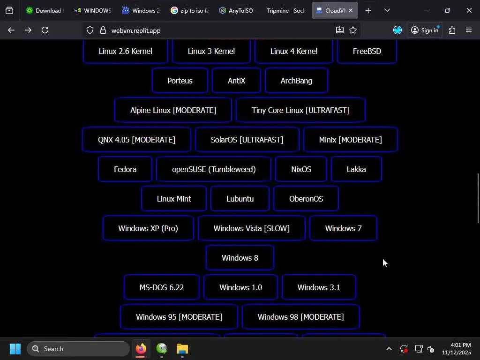
Task: Open the blue circular extension icon
Action: pos(397,30)
